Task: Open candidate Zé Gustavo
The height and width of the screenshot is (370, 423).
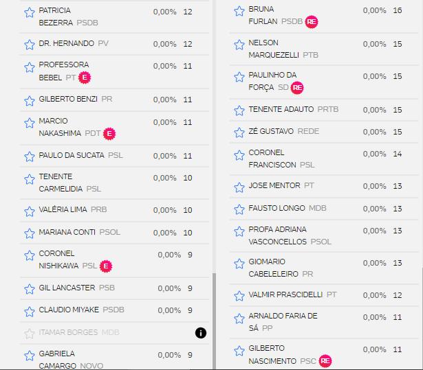Action: pos(274,132)
